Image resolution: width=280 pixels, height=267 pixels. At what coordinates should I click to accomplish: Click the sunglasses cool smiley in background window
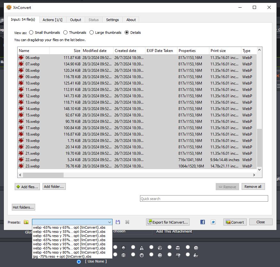(x=178, y=248)
